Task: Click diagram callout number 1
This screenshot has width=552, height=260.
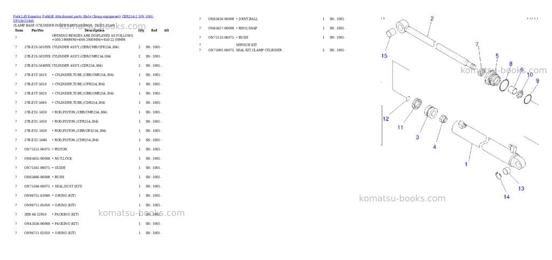Action: 466,164
